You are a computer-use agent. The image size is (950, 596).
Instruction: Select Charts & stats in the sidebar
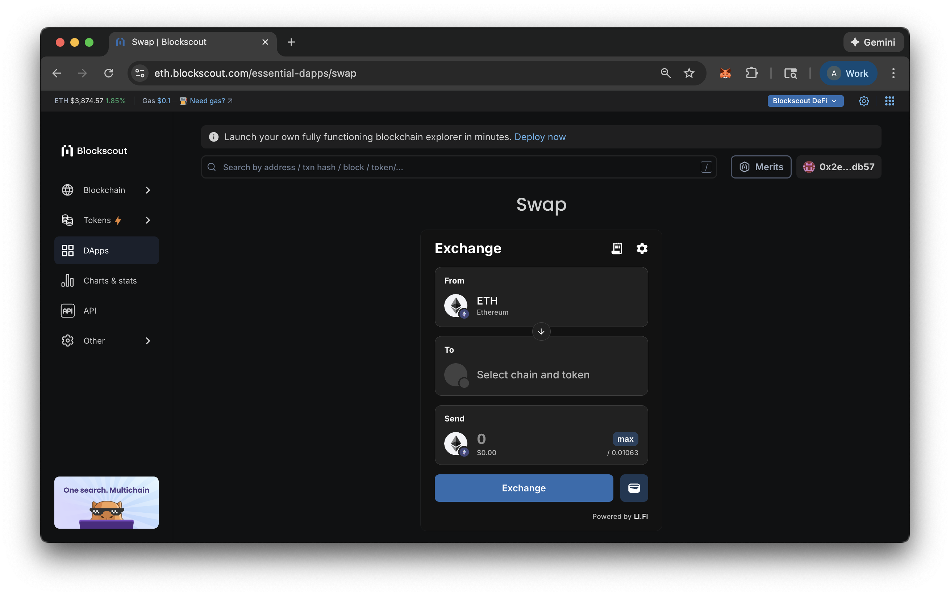point(110,280)
